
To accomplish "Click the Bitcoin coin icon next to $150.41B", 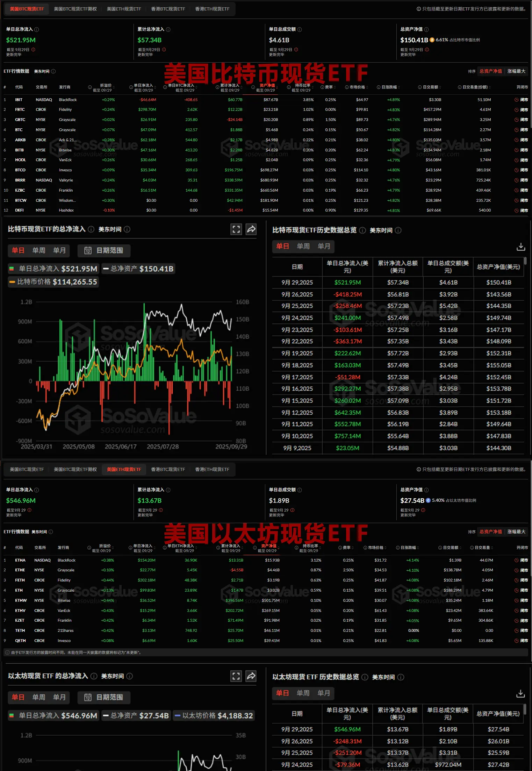I will pos(432,40).
